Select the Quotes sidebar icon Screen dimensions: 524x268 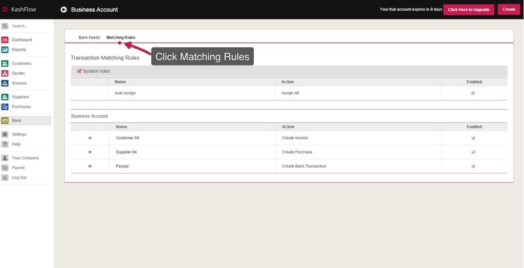tap(5, 73)
